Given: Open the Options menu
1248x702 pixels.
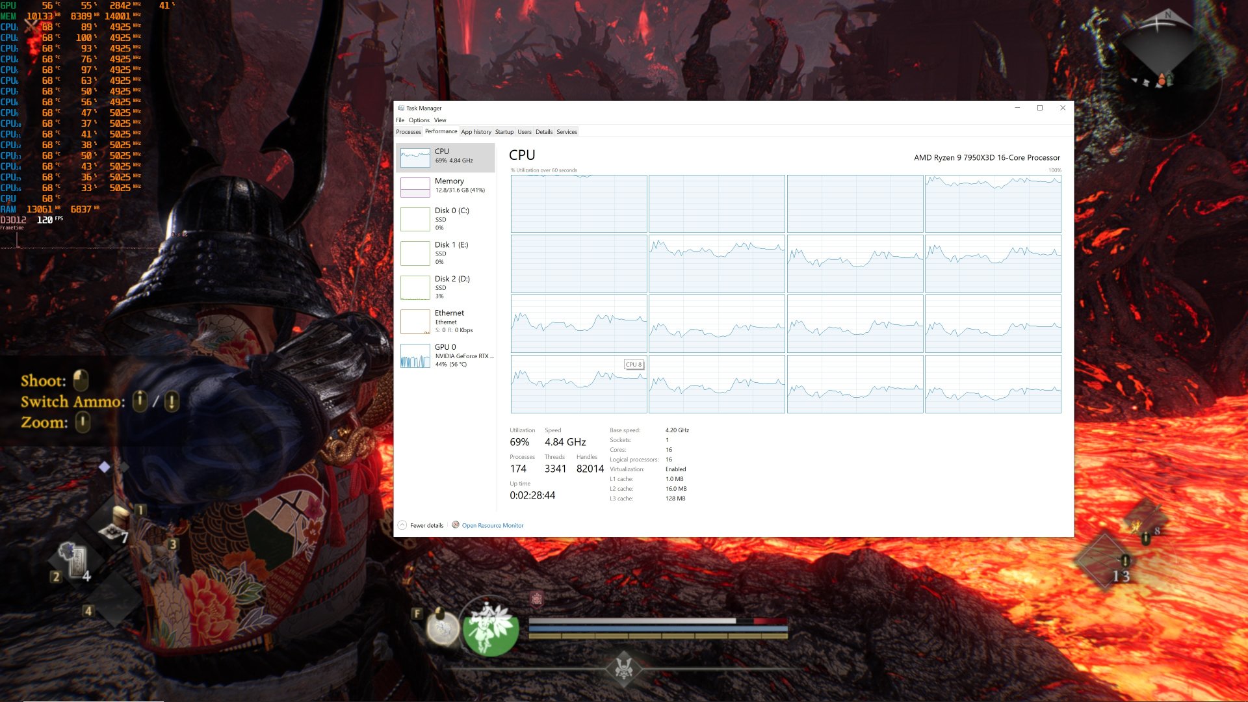Looking at the screenshot, I should (419, 120).
